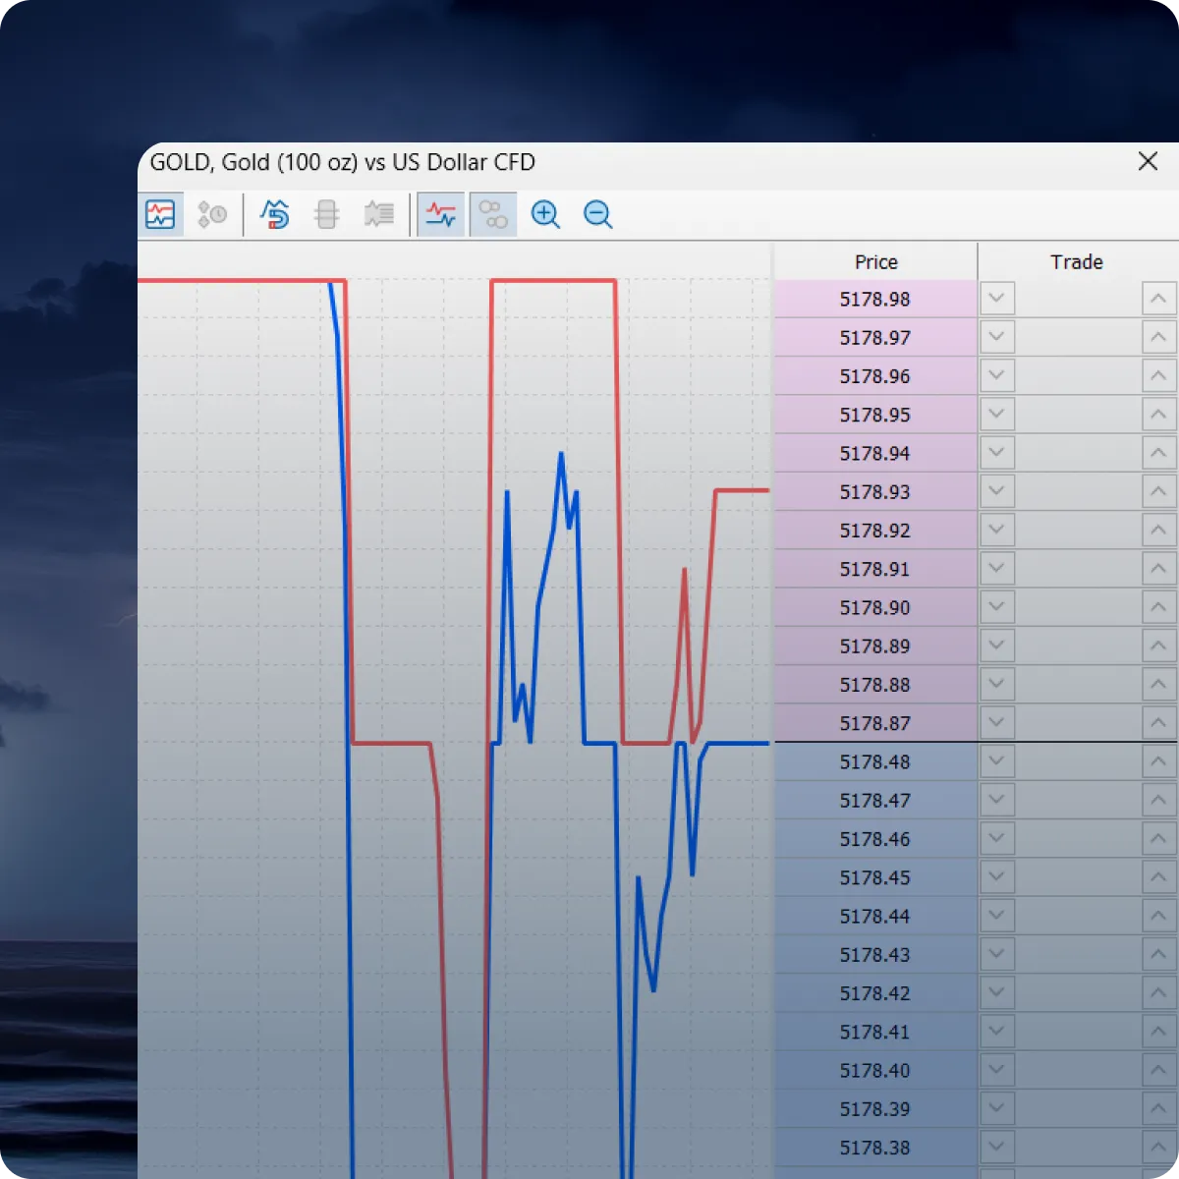The height and width of the screenshot is (1179, 1179).
Task: Click the Time and Sales icon
Action: 212,214
